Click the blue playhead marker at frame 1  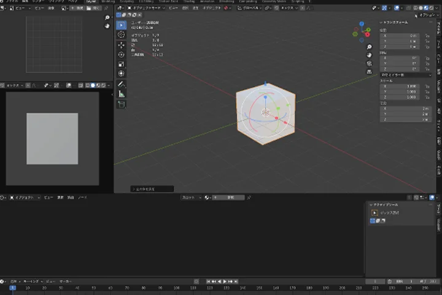12,288
